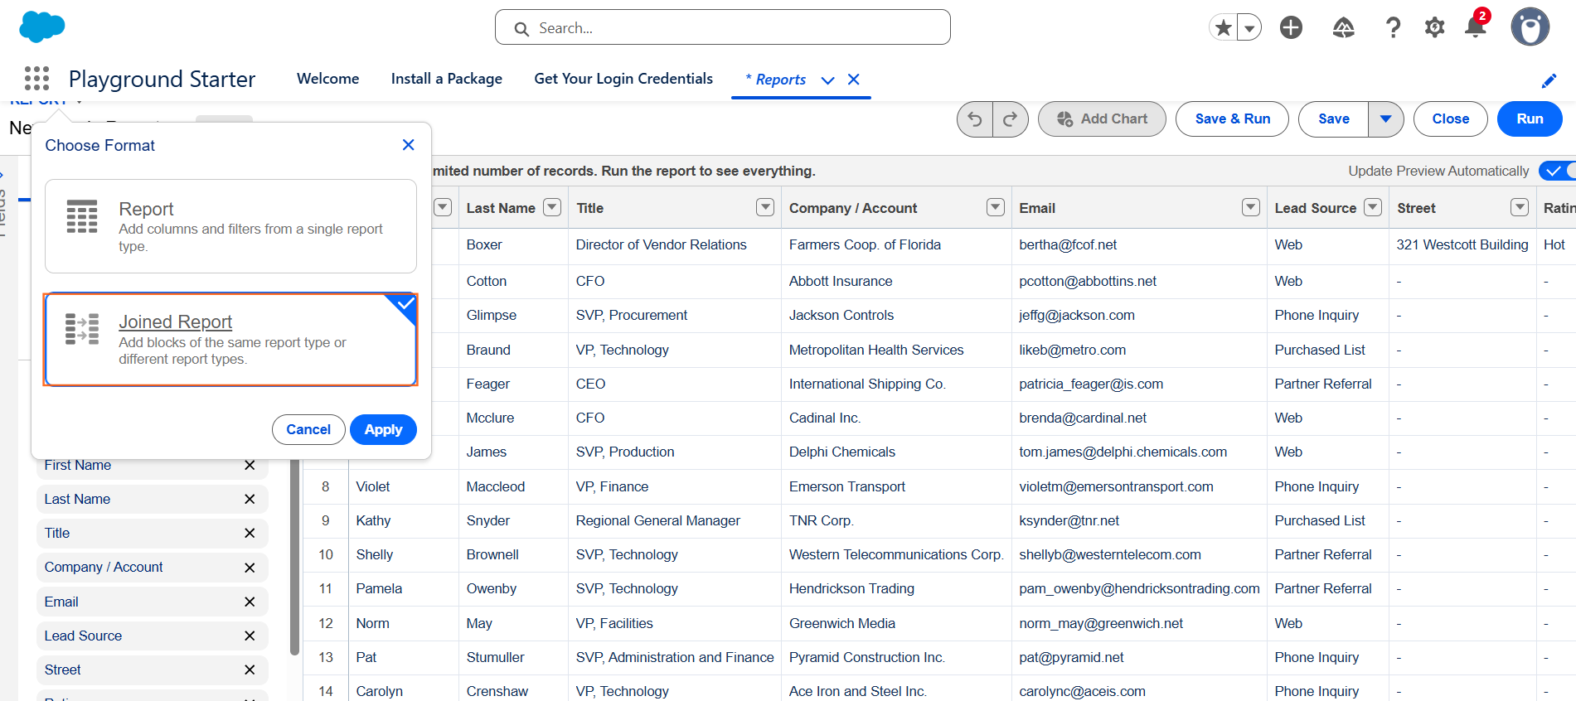
Task: Open Street column dropdown menu
Action: tap(1520, 207)
